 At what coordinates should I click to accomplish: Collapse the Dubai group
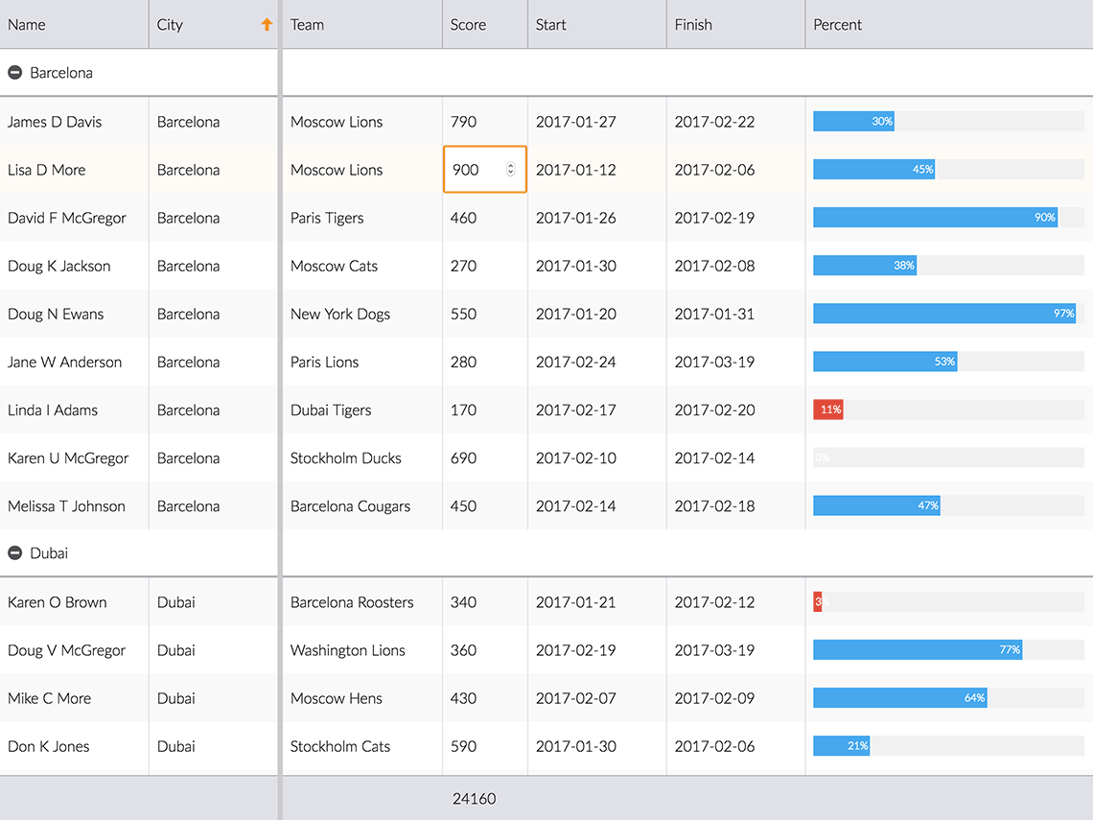15,553
